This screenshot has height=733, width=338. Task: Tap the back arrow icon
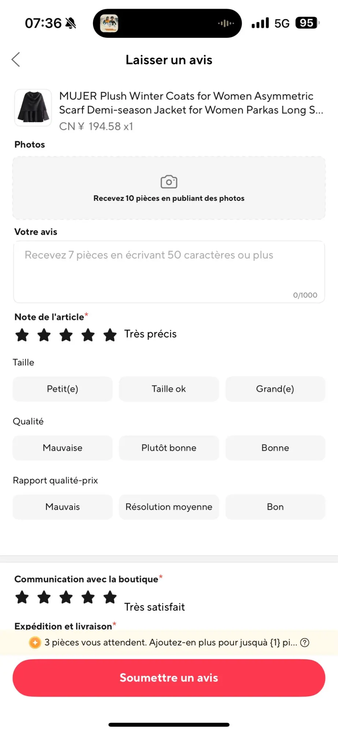point(16,59)
